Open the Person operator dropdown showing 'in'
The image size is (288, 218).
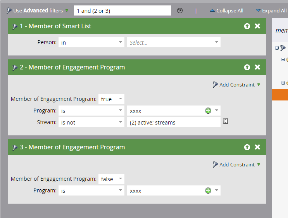coord(91,42)
